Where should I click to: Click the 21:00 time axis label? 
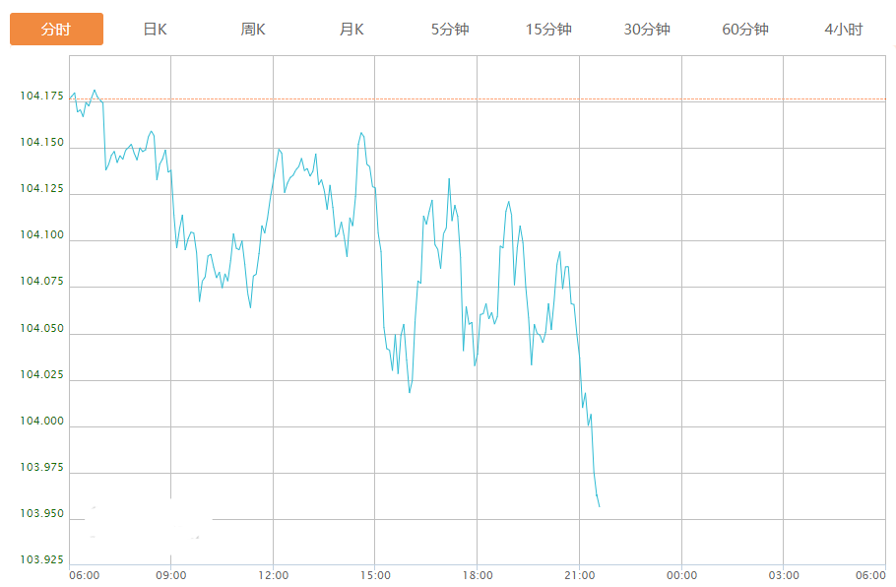[x=579, y=575]
